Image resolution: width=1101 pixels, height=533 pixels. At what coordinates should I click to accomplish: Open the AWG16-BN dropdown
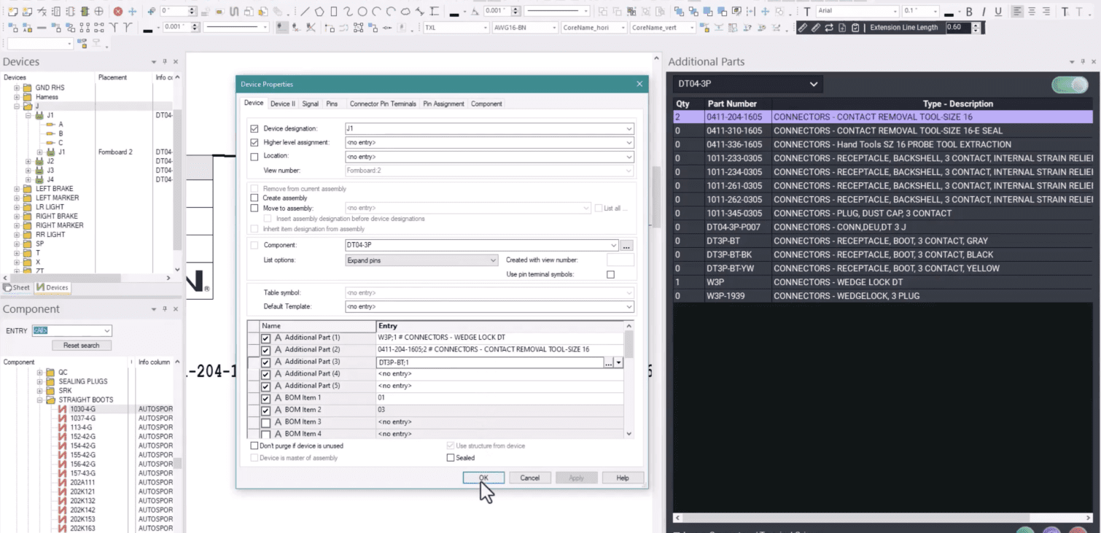(x=553, y=27)
